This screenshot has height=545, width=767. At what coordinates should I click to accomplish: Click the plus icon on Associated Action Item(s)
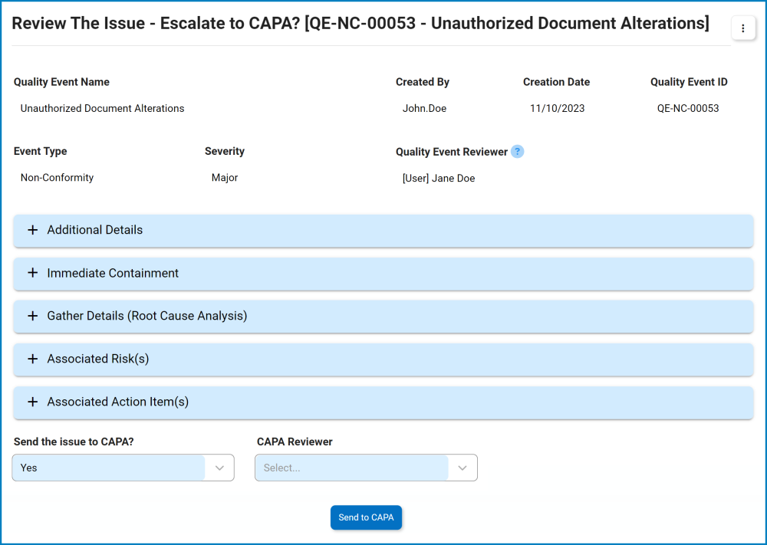pyautogui.click(x=32, y=402)
